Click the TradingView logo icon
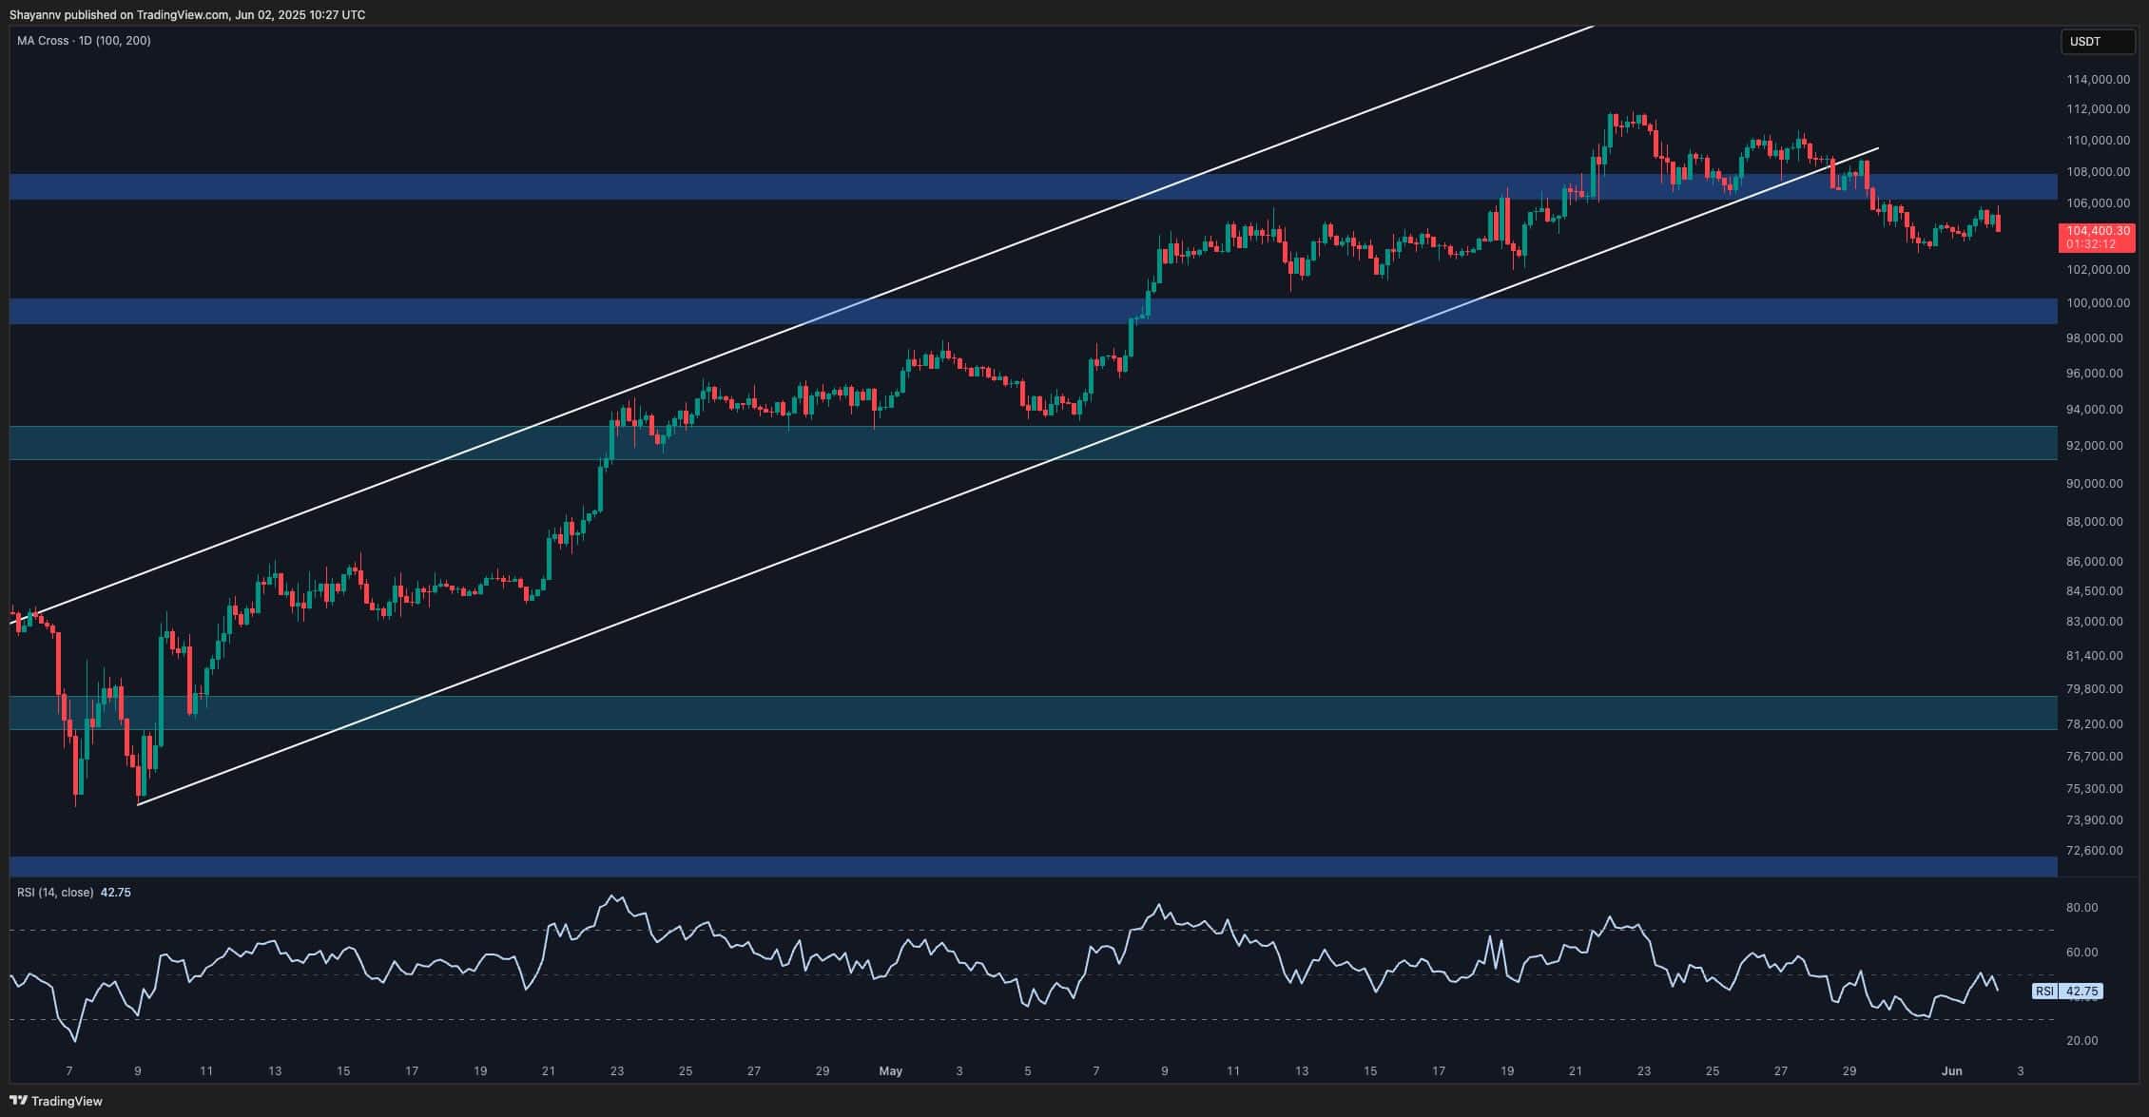The width and height of the screenshot is (2149, 1117). [x=20, y=1101]
